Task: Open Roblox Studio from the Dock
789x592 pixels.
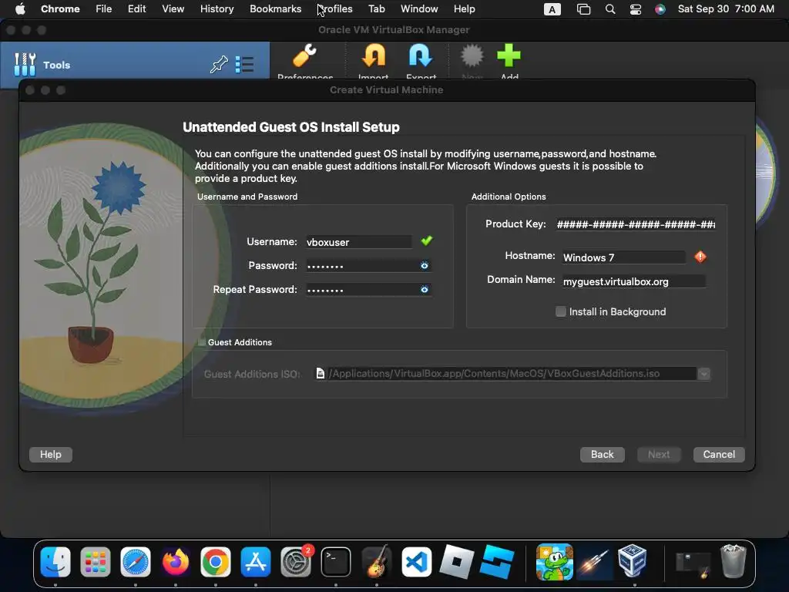Action: (497, 562)
